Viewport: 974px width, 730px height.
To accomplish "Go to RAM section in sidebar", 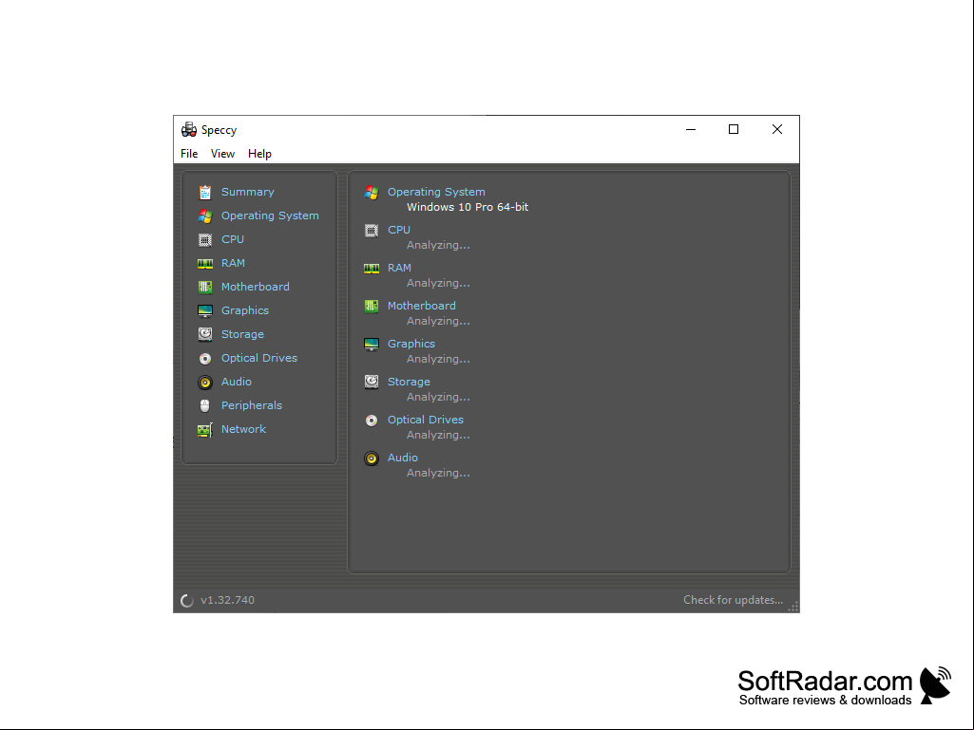I will [x=233, y=263].
